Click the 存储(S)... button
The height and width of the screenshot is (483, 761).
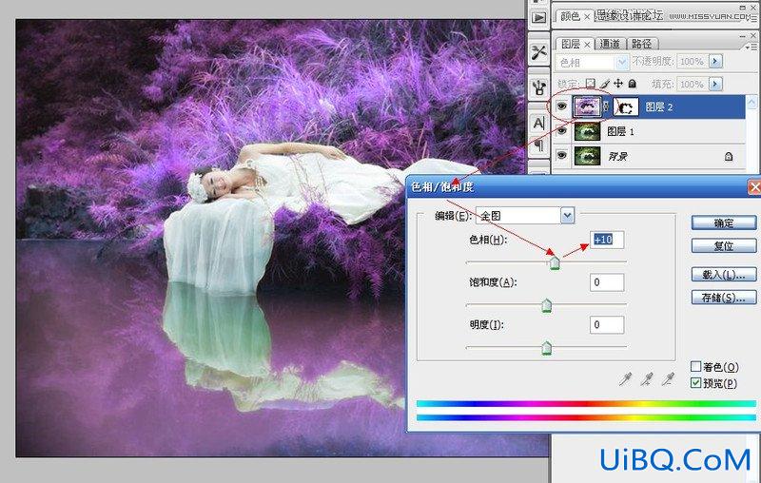724,298
